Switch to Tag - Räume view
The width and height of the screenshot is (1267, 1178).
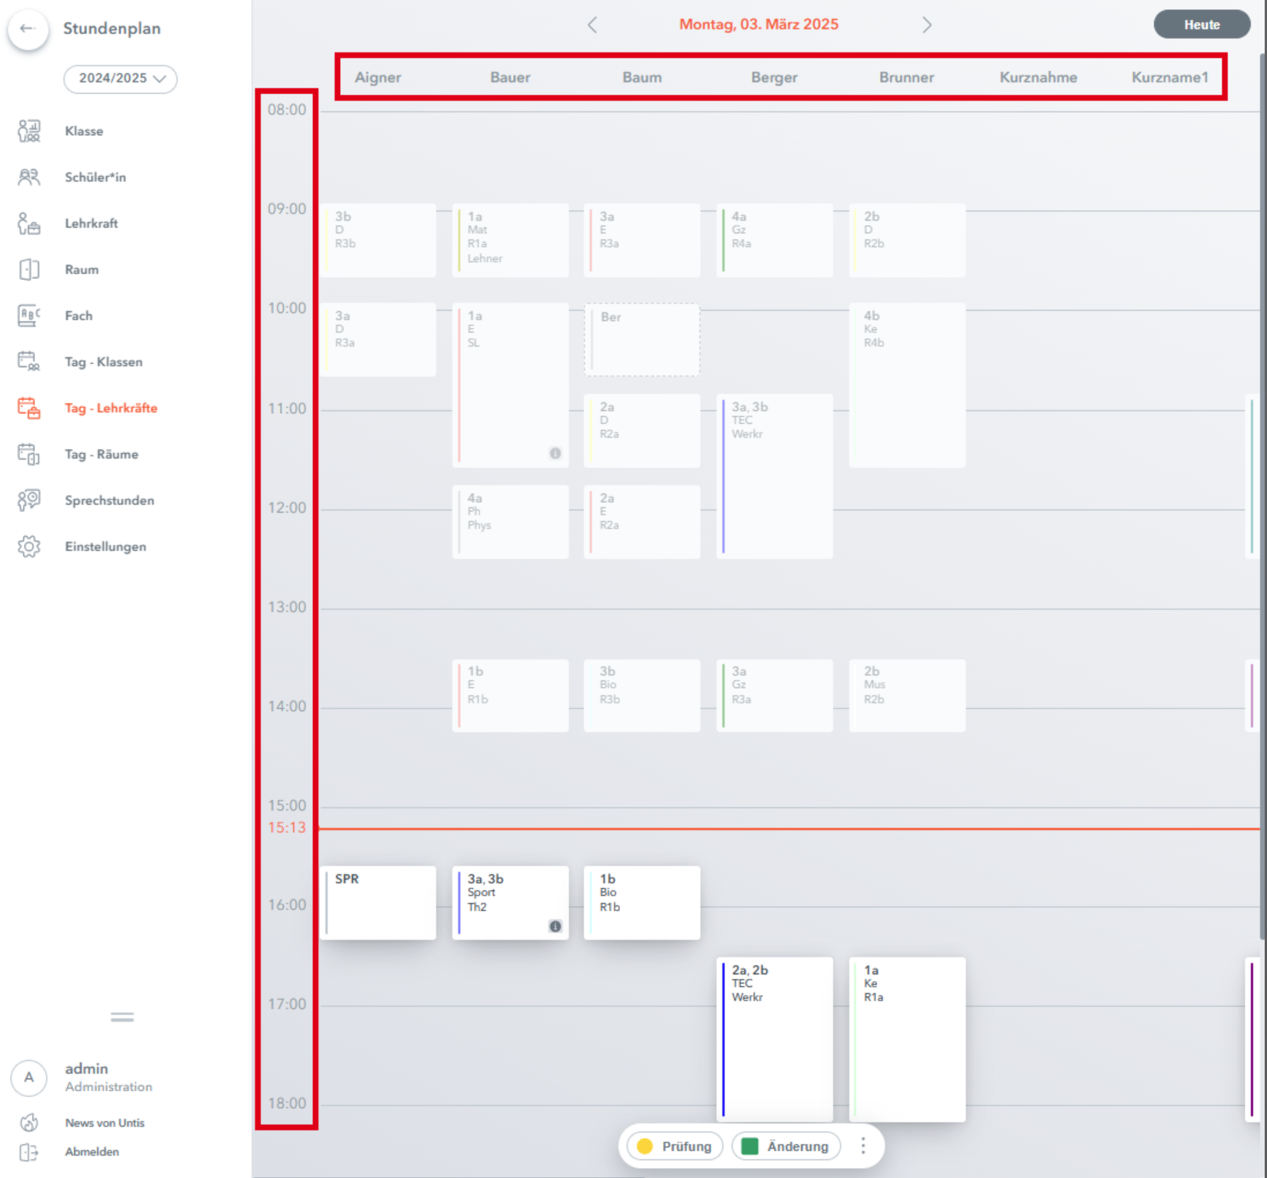coord(102,454)
